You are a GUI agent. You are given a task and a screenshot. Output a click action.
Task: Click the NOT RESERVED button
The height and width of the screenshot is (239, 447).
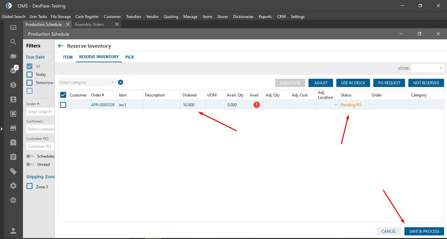pos(426,83)
